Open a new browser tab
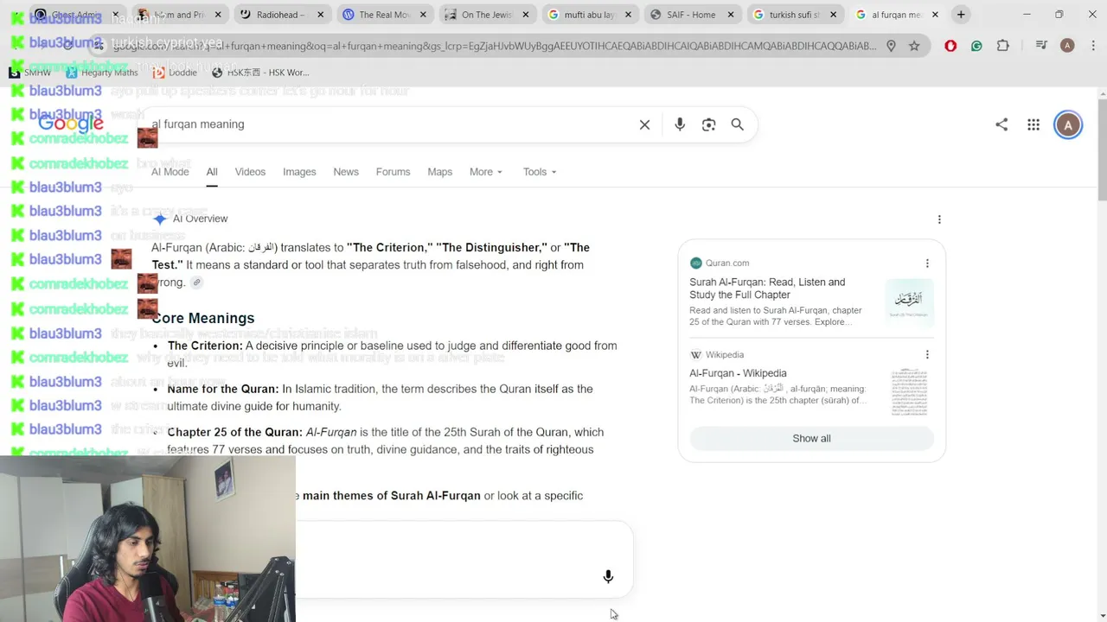Screen dimensions: 1107x622 [961, 15]
